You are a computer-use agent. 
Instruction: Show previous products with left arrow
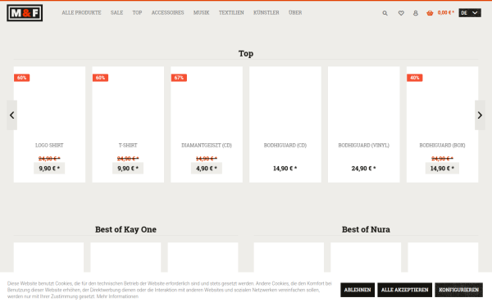pyautogui.click(x=12, y=115)
